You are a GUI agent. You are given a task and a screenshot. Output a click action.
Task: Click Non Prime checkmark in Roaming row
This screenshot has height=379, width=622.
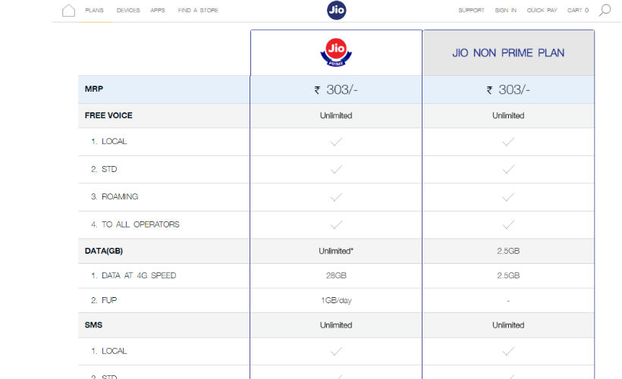(508, 197)
